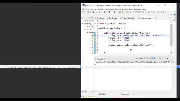Open the Project menu
Image resolution: width=180 pixels, height=101 pixels.
125,9
